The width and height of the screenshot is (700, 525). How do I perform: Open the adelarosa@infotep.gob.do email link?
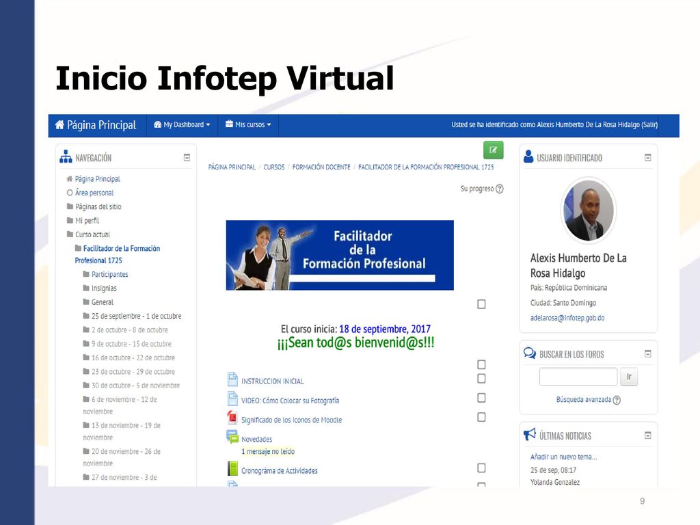point(567,318)
